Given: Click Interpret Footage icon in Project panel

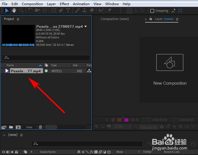Looking at the screenshot, I should [x=4, y=127].
